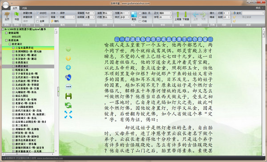Click the 新建目录 button
Image resolution: width=267 pixels, height=162 pixels.
pos(28,17)
